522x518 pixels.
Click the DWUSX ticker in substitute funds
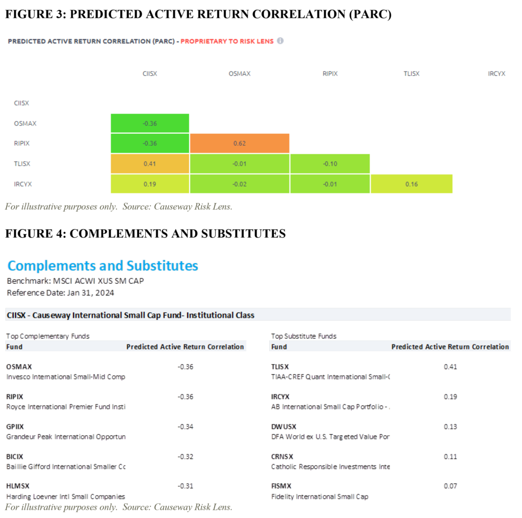pos(283,427)
